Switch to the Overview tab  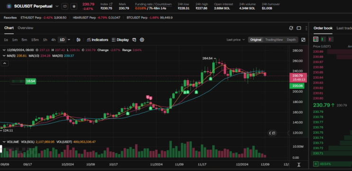click(26, 28)
